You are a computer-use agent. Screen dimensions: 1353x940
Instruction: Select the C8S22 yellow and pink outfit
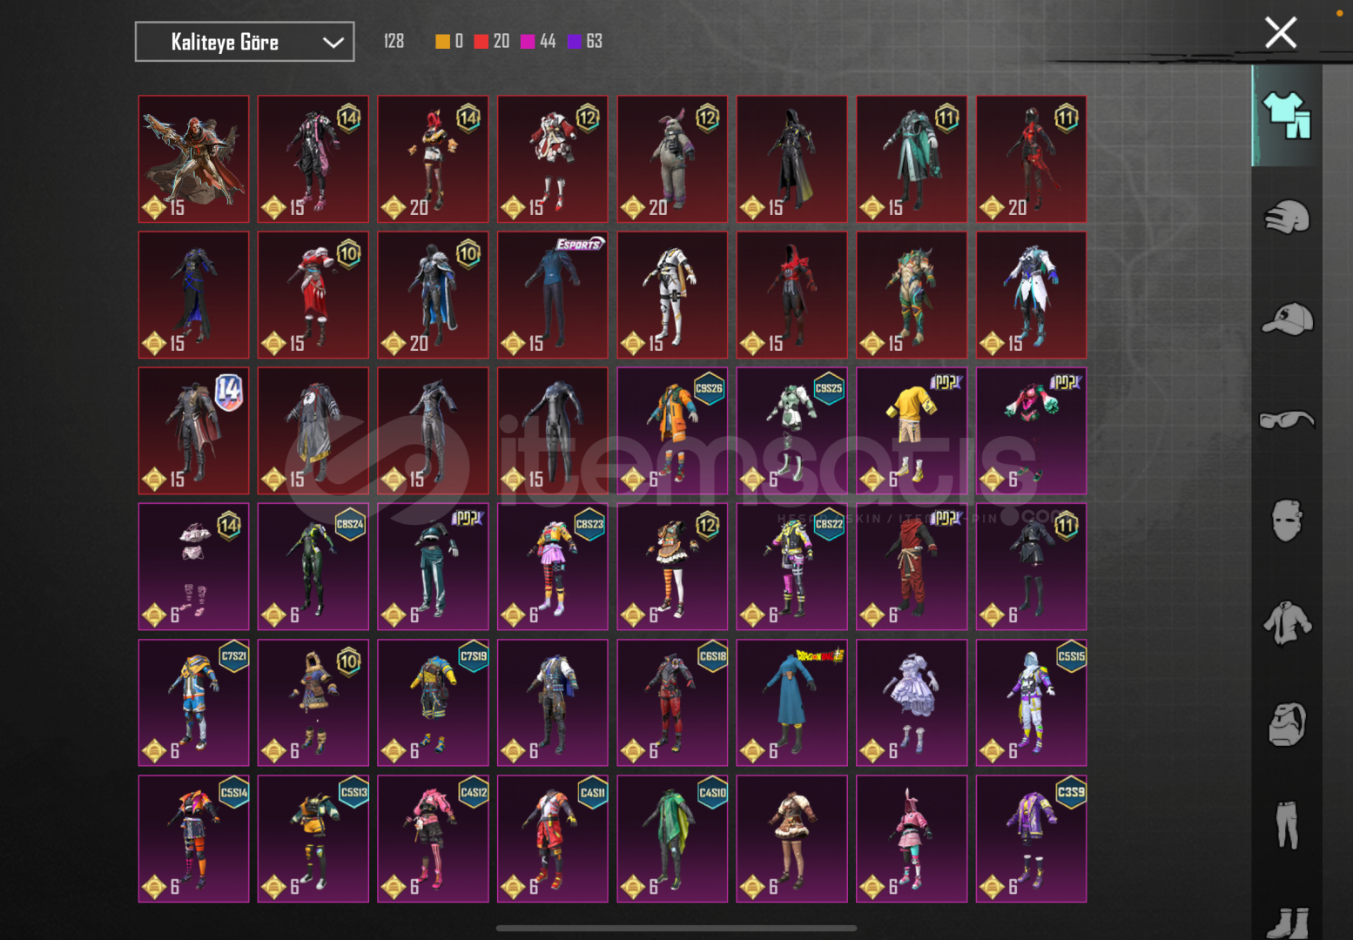click(791, 567)
